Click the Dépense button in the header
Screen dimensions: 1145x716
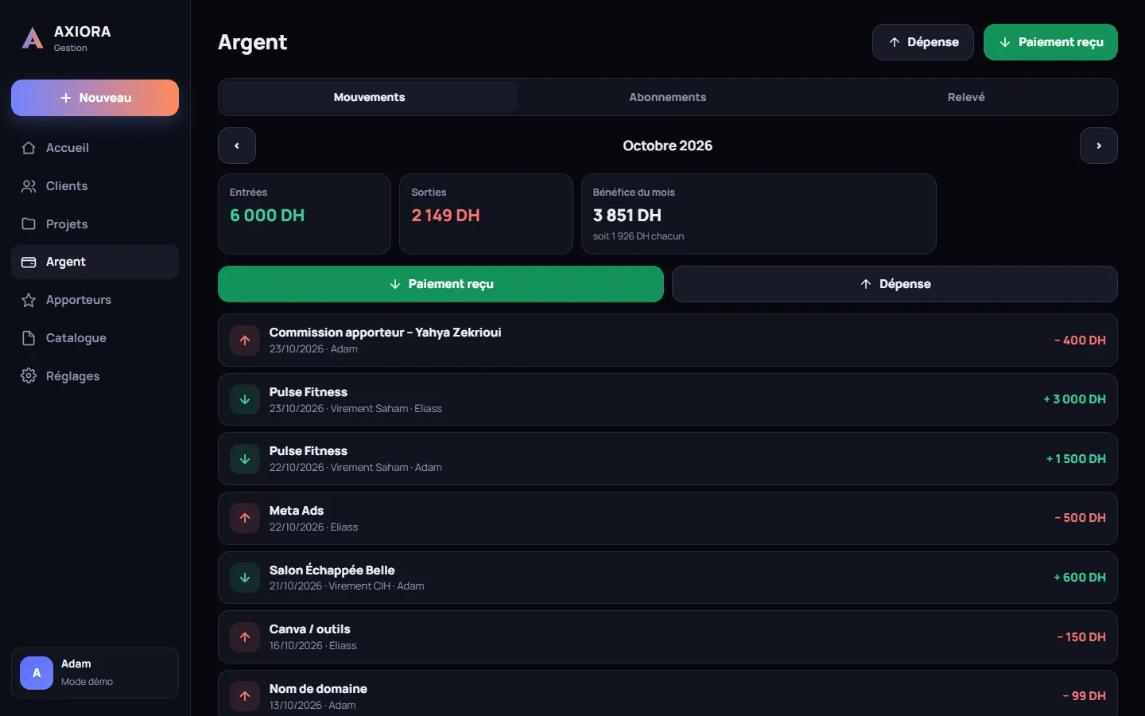pyautogui.click(x=923, y=42)
